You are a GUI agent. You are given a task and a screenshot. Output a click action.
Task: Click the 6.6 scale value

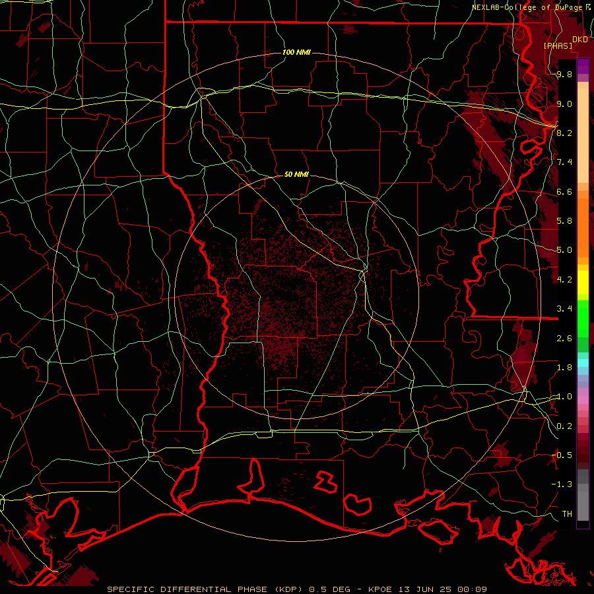564,191
